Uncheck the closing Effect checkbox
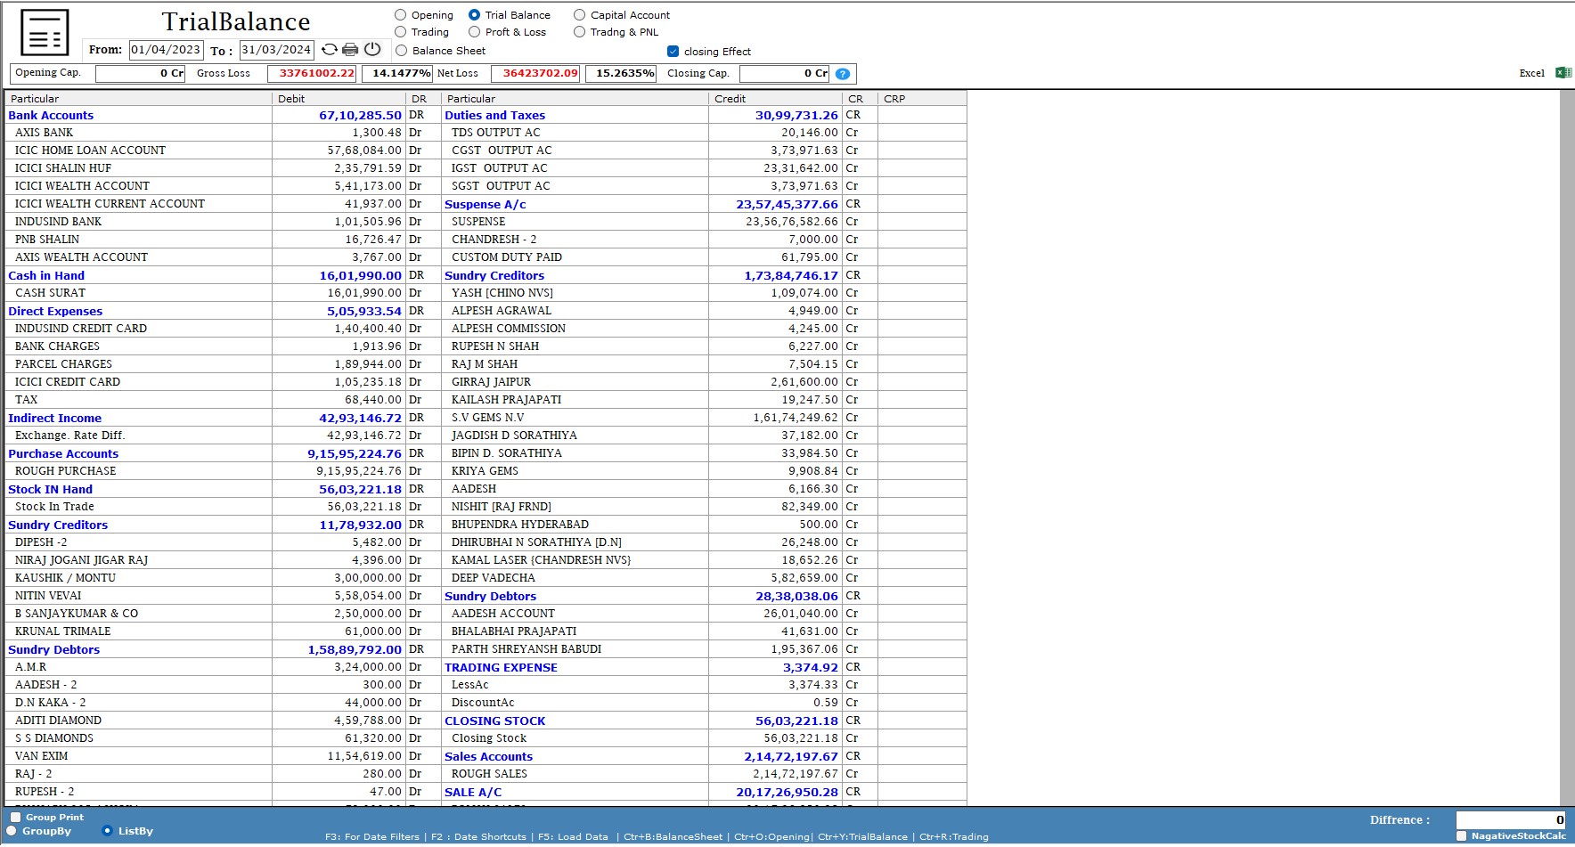The width and height of the screenshot is (1575, 847). [673, 52]
